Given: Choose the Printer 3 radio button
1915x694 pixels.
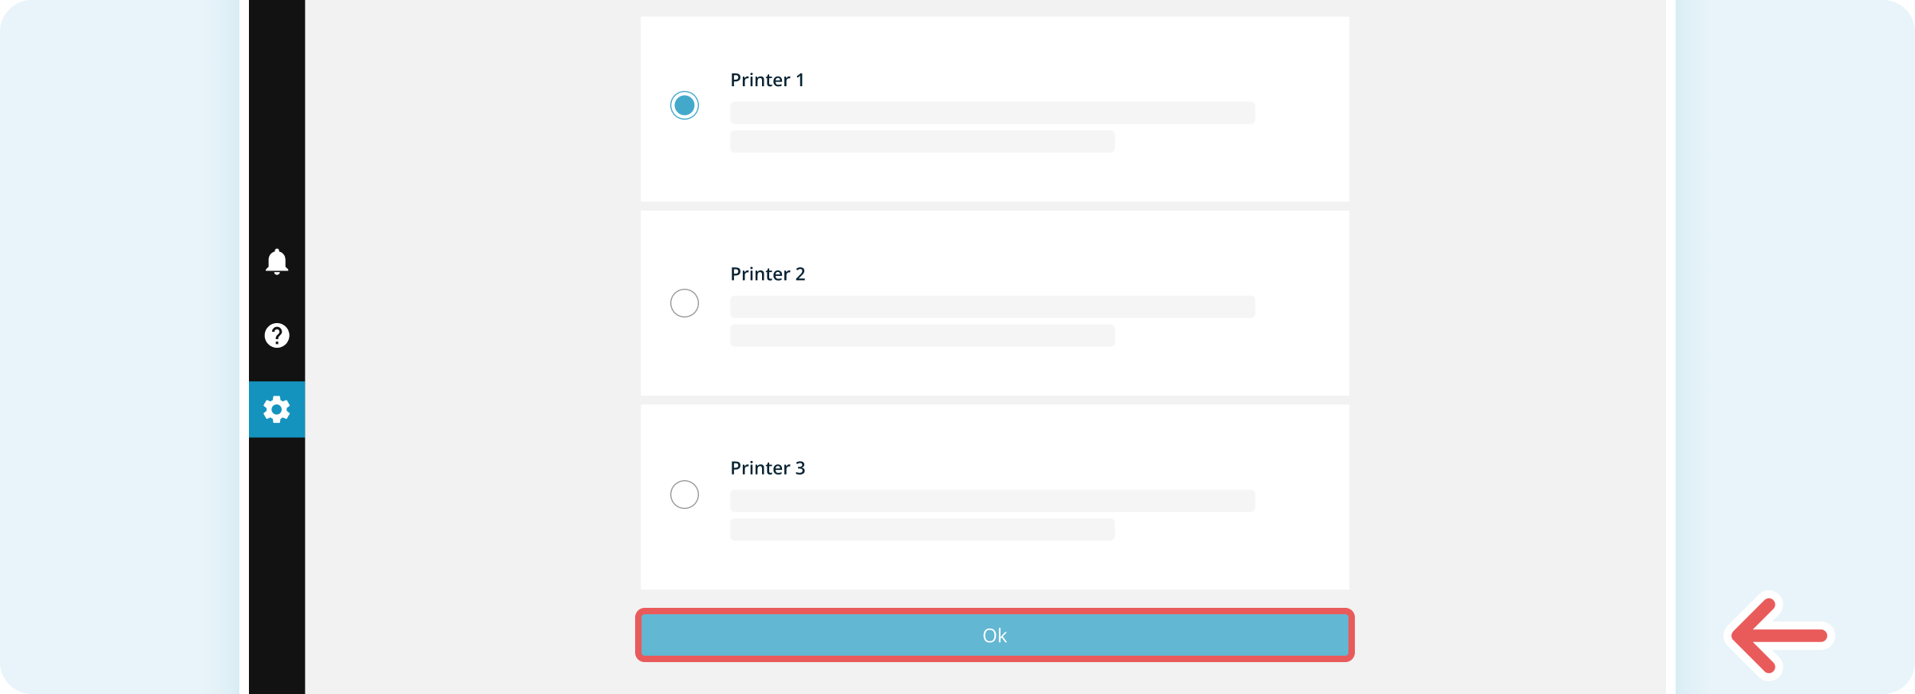Looking at the screenshot, I should (x=685, y=495).
